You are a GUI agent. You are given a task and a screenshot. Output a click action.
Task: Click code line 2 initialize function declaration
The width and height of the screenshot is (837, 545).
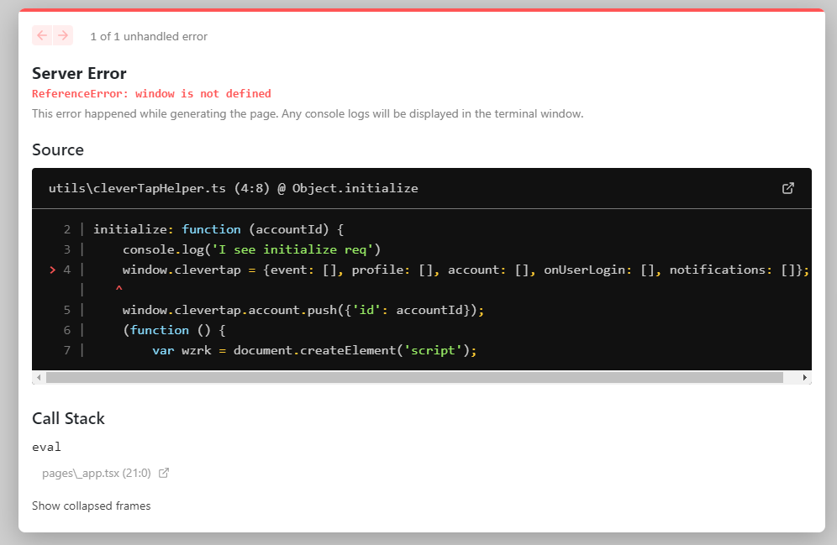[x=218, y=229]
